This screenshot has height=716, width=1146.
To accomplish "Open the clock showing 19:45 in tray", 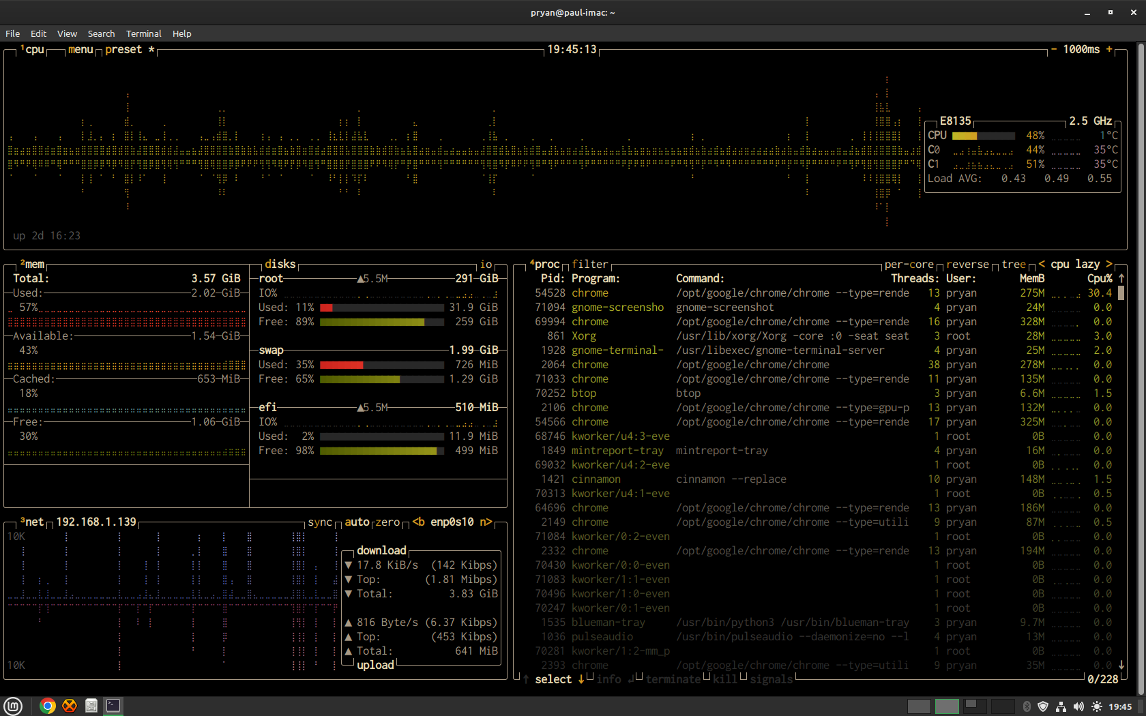I will tap(1120, 706).
